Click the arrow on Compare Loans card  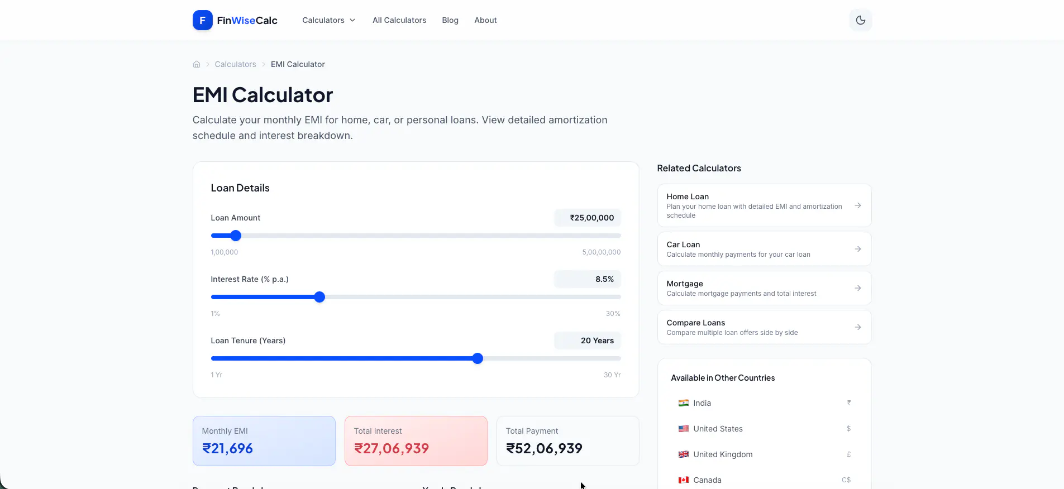coord(858,327)
